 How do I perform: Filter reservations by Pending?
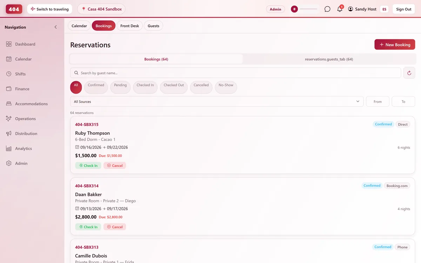tap(120, 87)
